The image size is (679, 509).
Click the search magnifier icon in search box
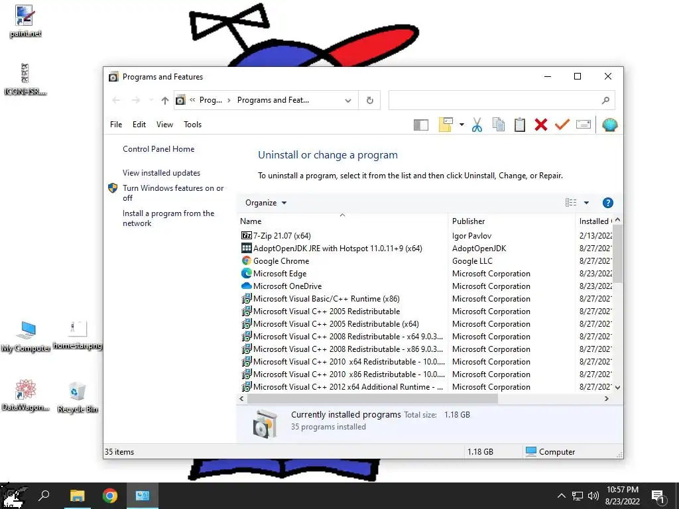(x=605, y=101)
